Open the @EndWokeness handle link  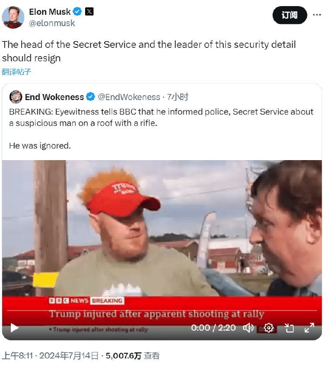[129, 97]
